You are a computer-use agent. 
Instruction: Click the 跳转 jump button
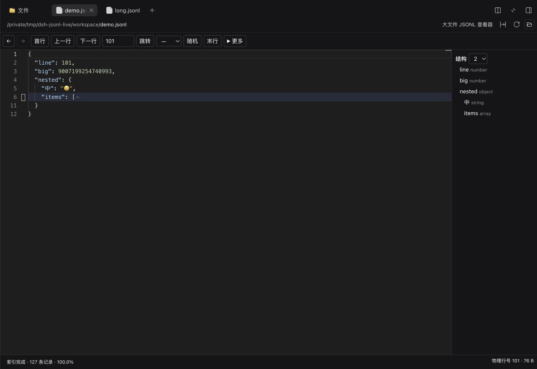point(145,41)
